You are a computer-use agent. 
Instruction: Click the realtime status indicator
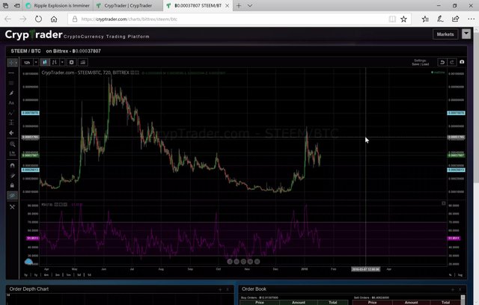click(438, 73)
